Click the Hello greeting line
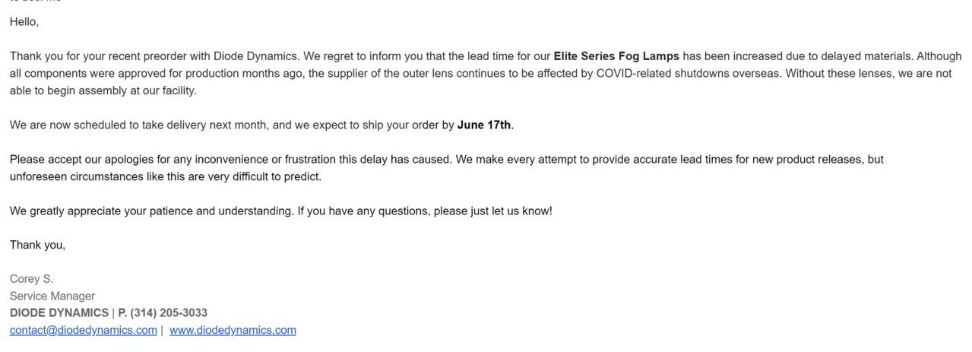The height and width of the screenshot is (352, 972). click(24, 22)
